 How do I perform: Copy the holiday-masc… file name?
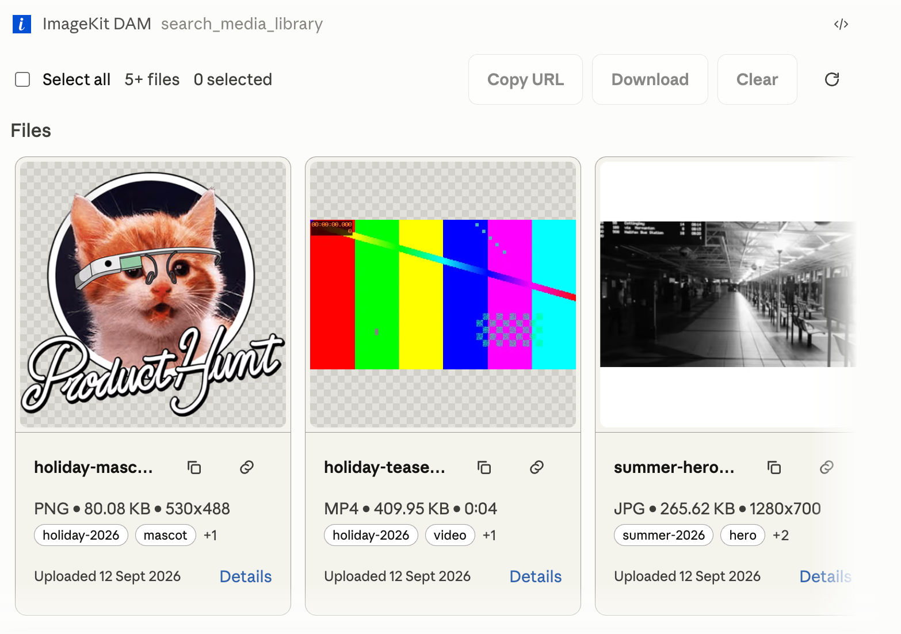point(194,467)
